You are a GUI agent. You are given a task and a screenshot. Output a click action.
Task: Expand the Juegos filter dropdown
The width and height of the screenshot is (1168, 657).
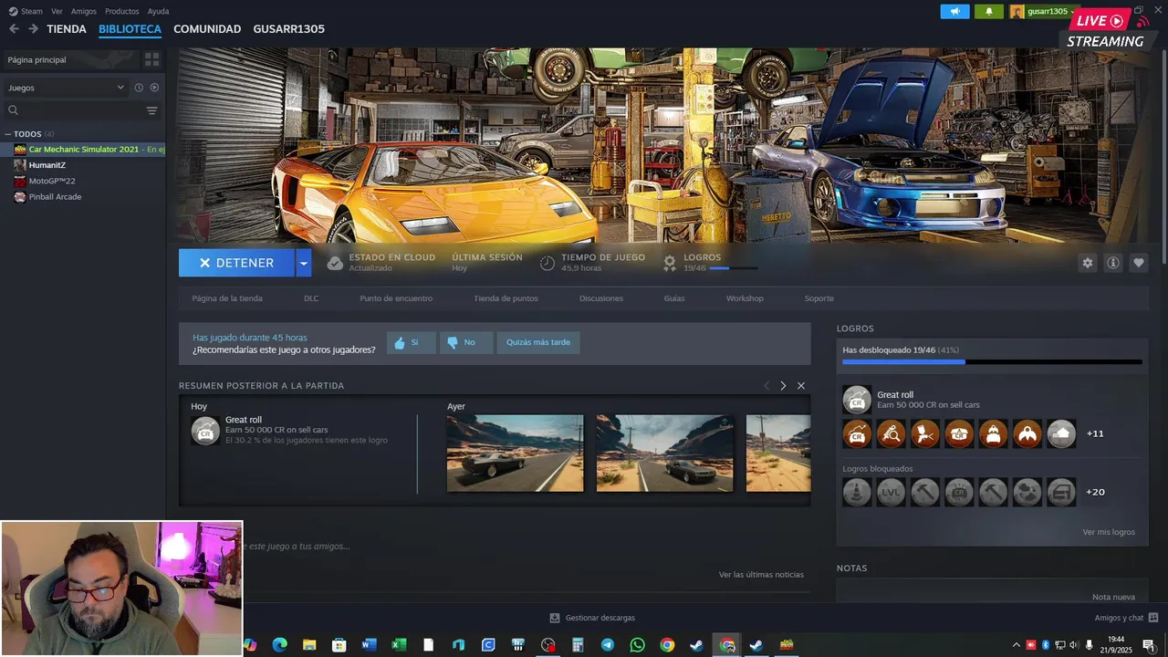click(66, 88)
